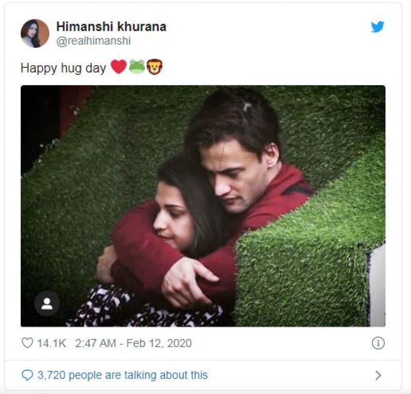The width and height of the screenshot is (411, 394).
Task: Open the tweet info icon
Action: click(x=378, y=343)
